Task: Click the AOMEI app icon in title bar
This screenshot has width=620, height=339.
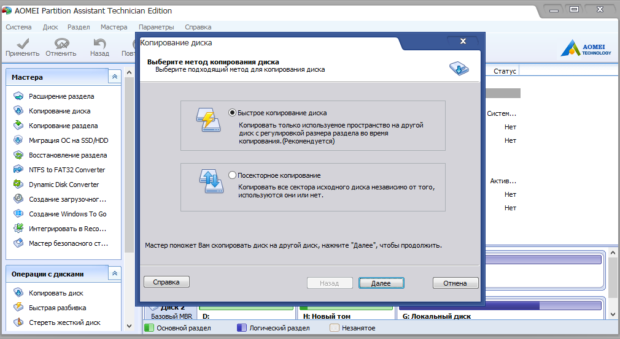Action: click(7, 10)
